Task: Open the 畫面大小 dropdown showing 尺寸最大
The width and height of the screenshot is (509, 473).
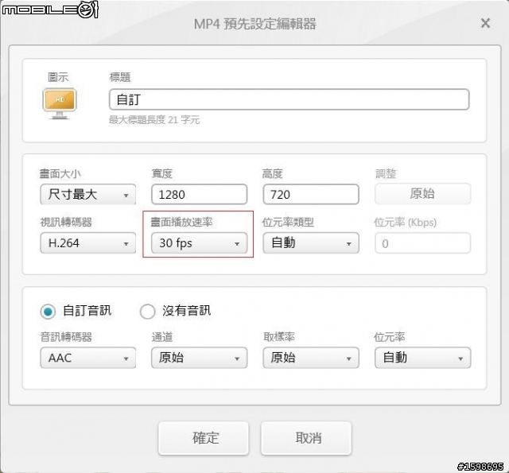Action: coord(88,194)
